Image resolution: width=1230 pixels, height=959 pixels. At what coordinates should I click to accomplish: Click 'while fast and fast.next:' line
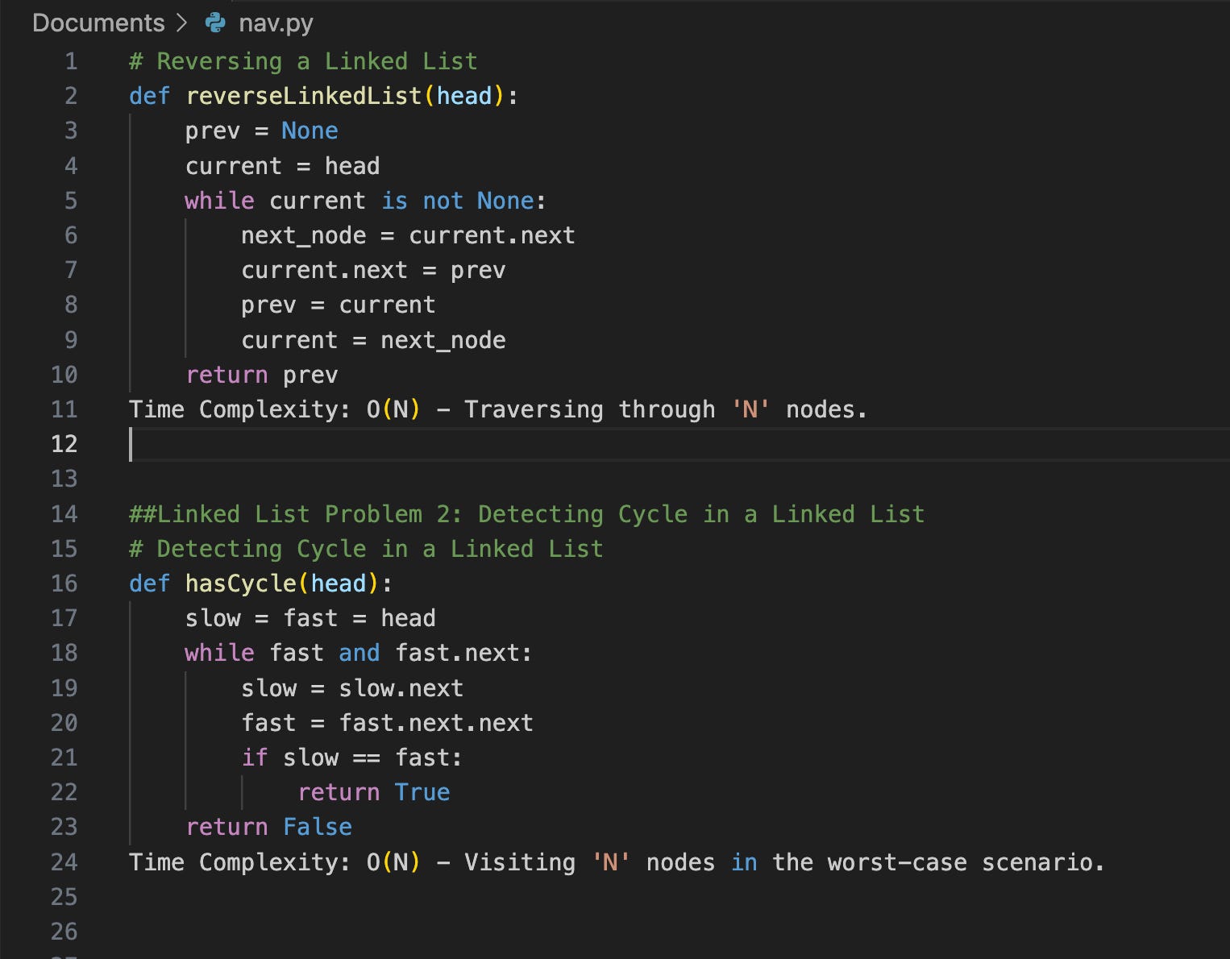359,653
